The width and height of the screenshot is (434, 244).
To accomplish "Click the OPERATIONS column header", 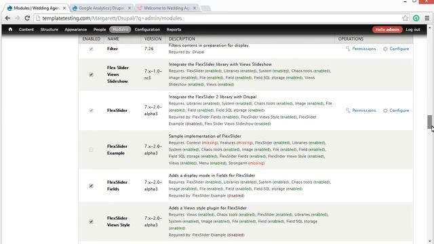I will 351,39.
